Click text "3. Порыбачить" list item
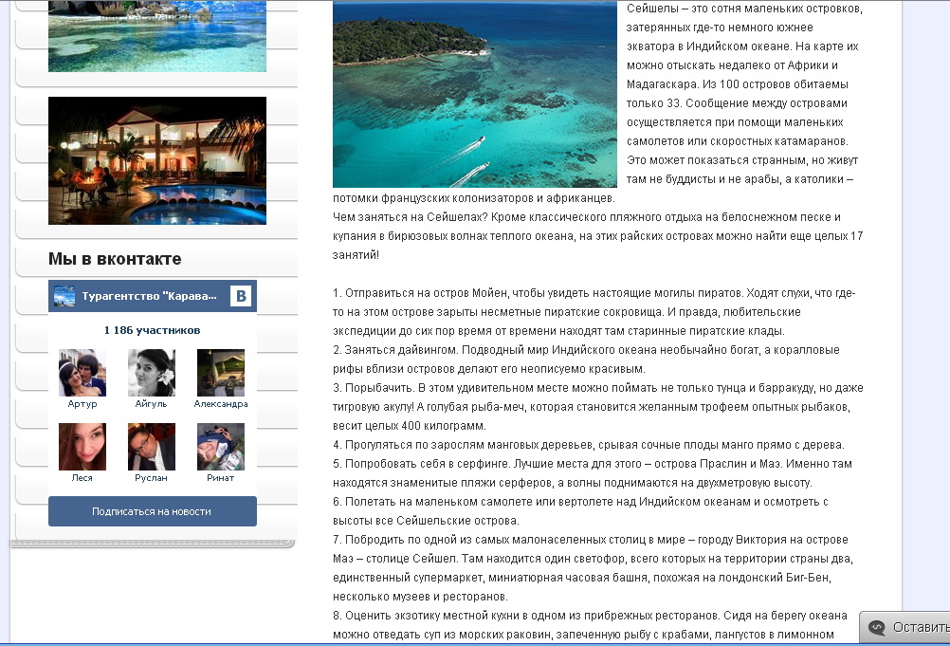The image size is (950, 646). coord(374,388)
